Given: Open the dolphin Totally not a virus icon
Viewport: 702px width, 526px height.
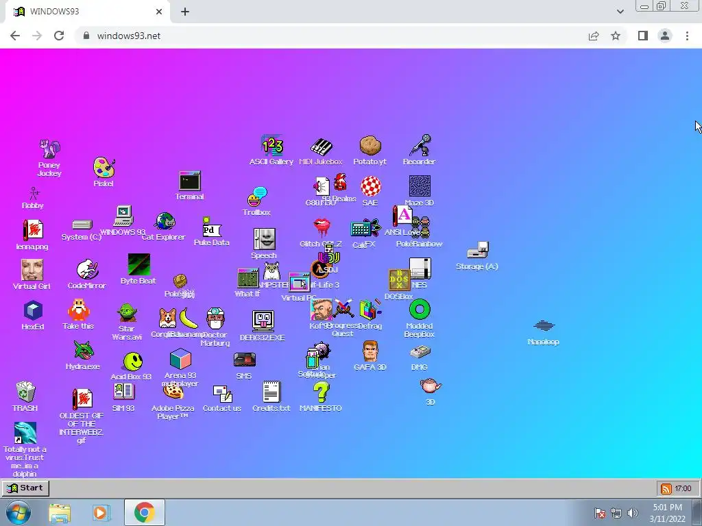Looking at the screenshot, I should [25, 433].
